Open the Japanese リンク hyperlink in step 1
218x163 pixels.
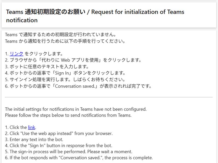click(16, 54)
